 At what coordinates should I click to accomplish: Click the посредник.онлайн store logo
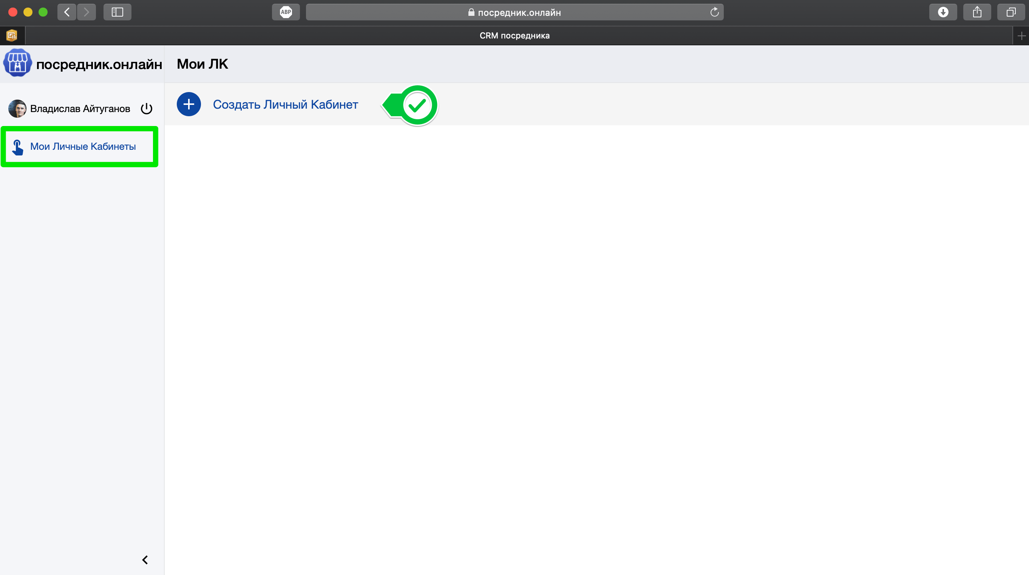tap(17, 63)
